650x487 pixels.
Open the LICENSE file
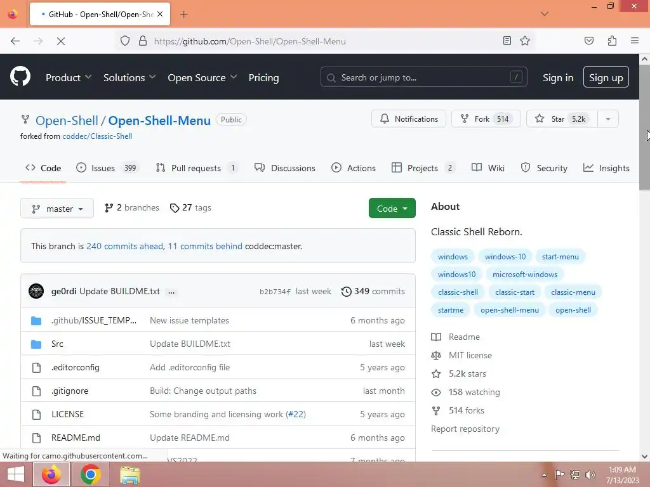tap(67, 414)
